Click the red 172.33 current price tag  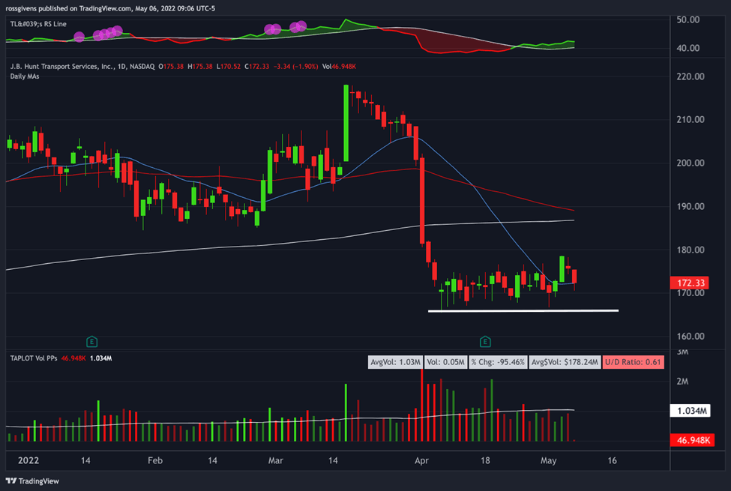pyautogui.click(x=688, y=283)
